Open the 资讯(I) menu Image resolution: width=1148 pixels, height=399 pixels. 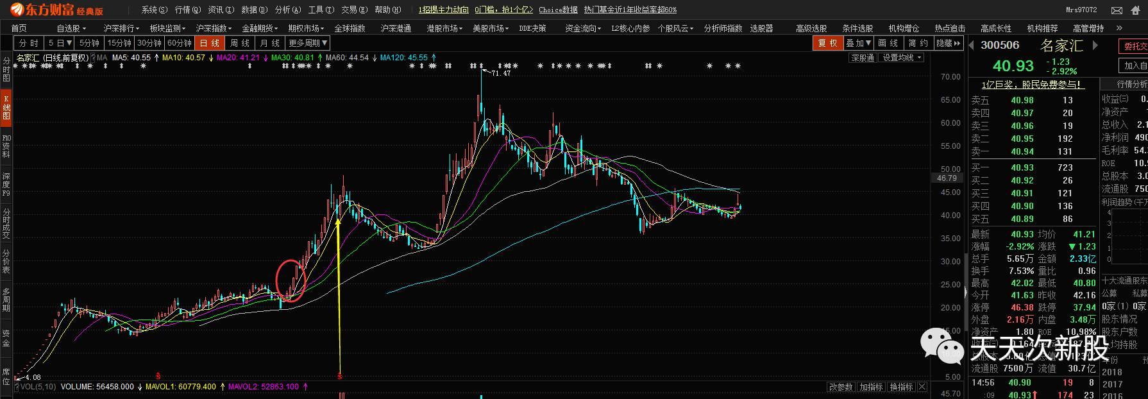[x=221, y=10]
